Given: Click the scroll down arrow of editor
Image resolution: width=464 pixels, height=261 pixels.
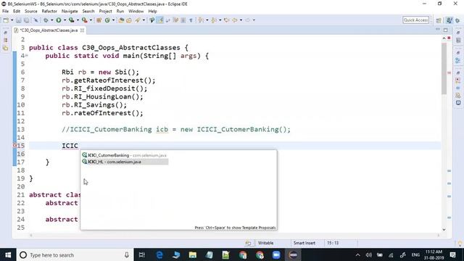Looking at the screenshot, I should click(x=444, y=229).
